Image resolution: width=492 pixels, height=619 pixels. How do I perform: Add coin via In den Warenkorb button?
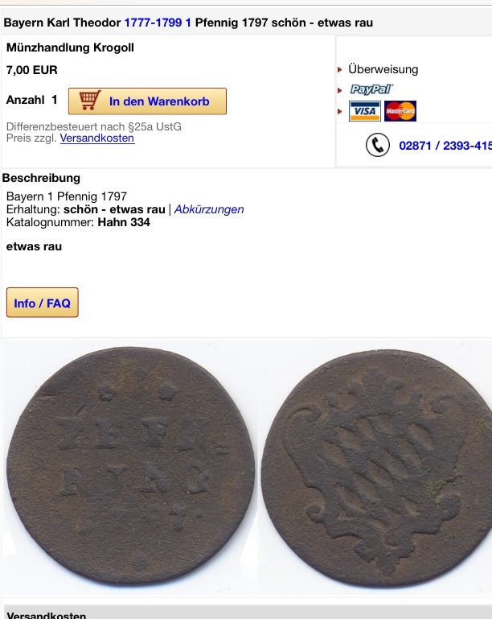pos(147,101)
